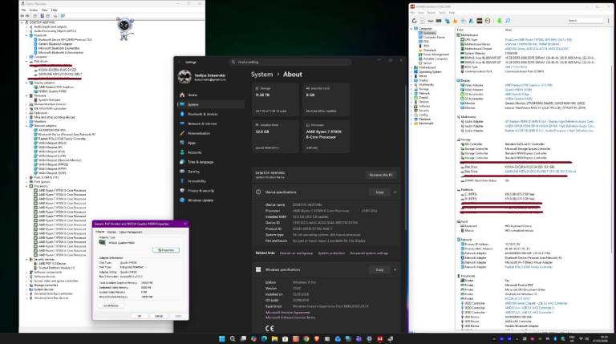Collapse Processors node in Device Manager
The image size is (616, 344).
tap(27, 185)
